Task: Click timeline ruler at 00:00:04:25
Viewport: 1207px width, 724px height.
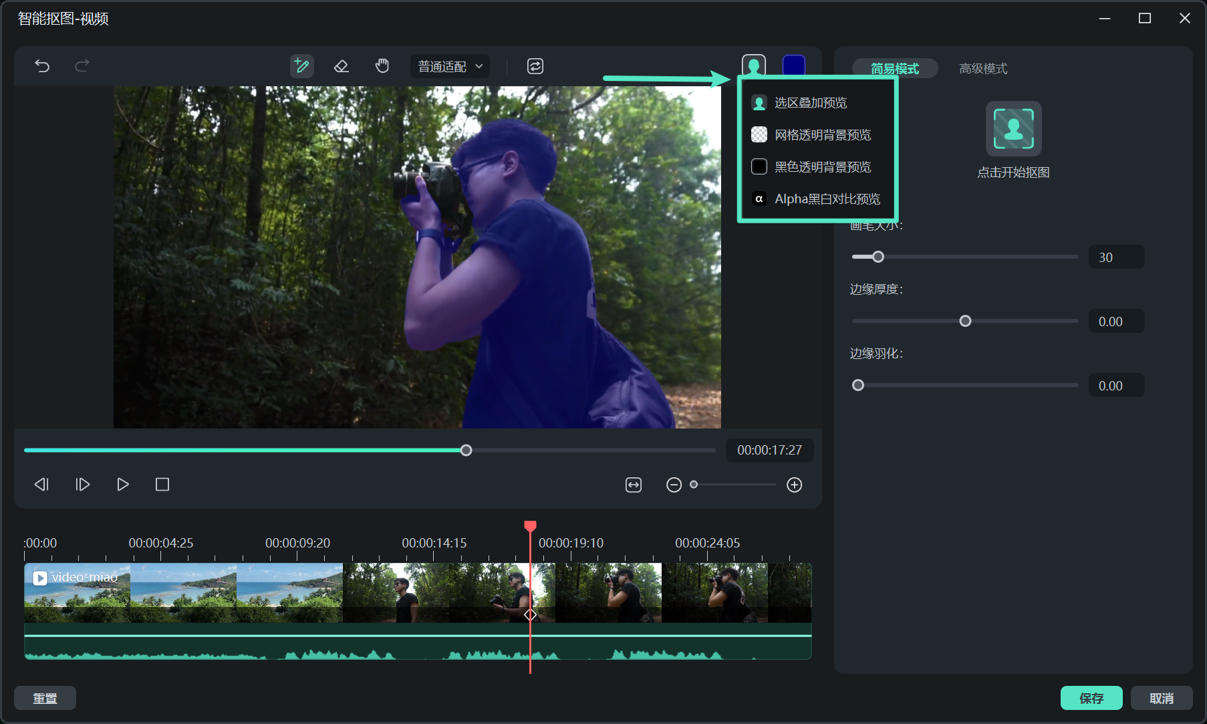Action: pos(161,543)
